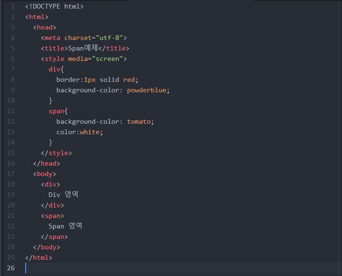Click the closing span tag

tap(54, 237)
